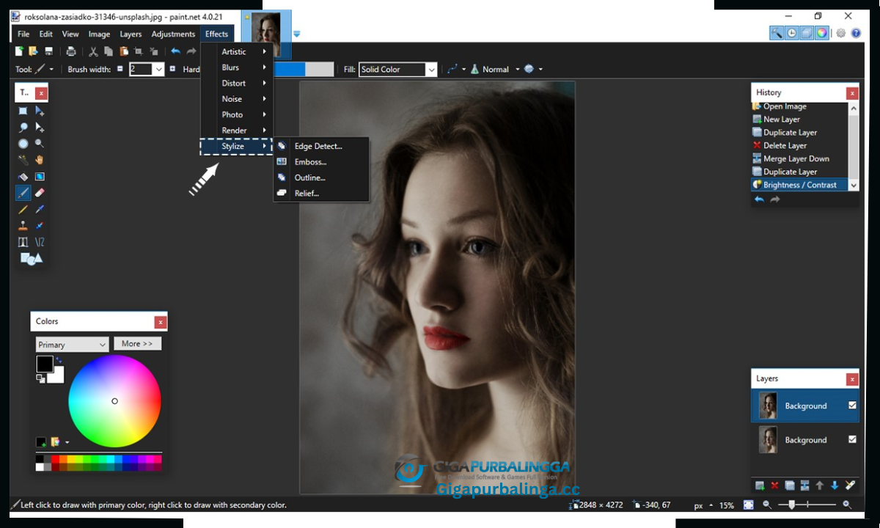Image resolution: width=880 pixels, height=528 pixels.
Task: Click the Crop to Selection toolbar icon
Action: (138, 51)
